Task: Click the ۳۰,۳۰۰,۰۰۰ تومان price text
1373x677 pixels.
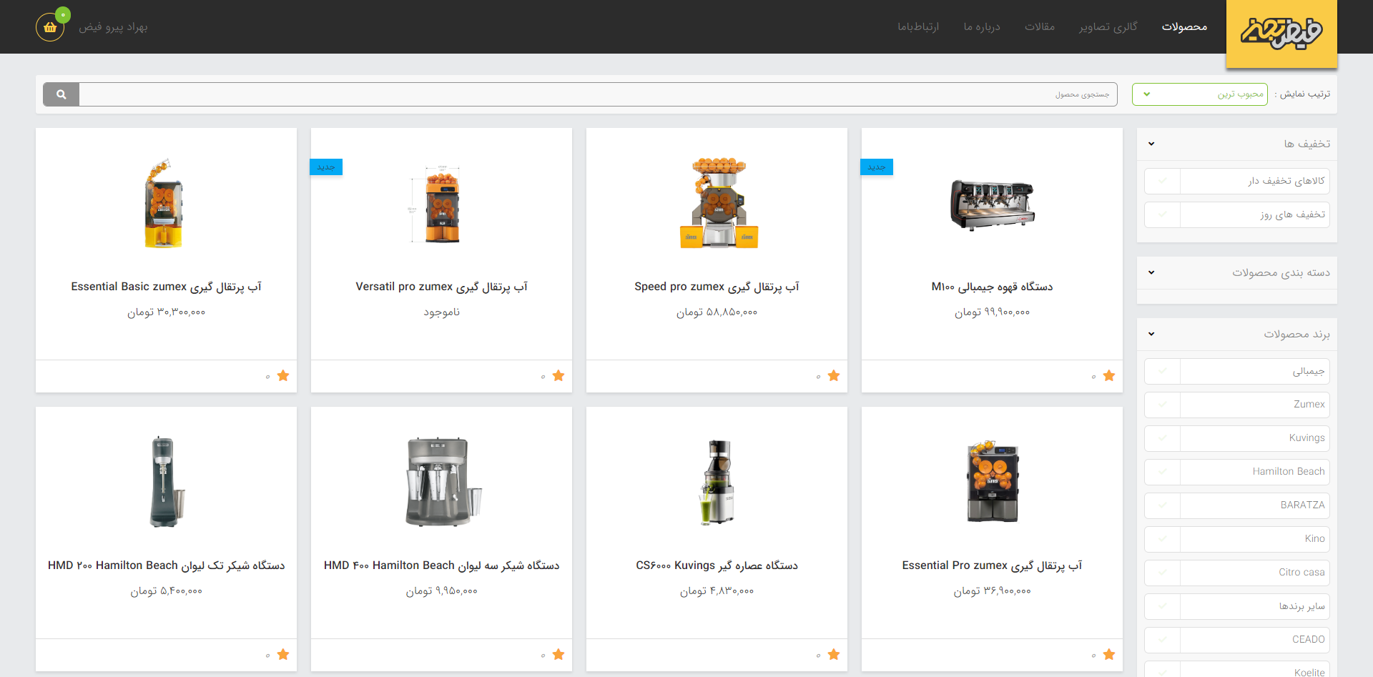Action: (x=166, y=312)
